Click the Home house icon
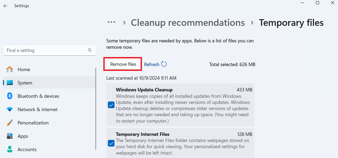Viewport: 338px width, 158px height. pos(10,69)
